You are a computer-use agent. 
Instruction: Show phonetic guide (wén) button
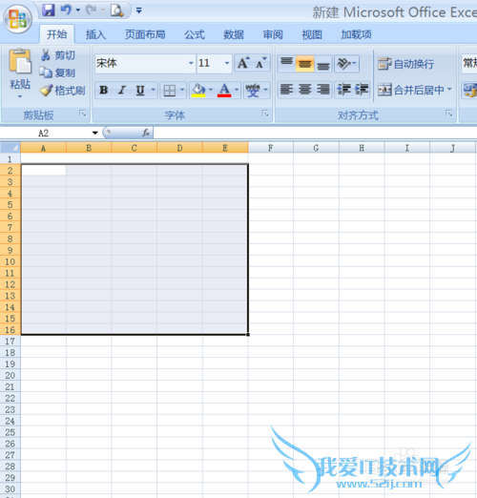pyautogui.click(x=253, y=91)
